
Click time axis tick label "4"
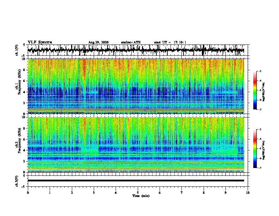pyautogui.click(x=116, y=192)
